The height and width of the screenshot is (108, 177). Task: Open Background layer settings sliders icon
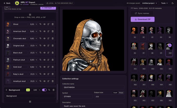(49, 90)
